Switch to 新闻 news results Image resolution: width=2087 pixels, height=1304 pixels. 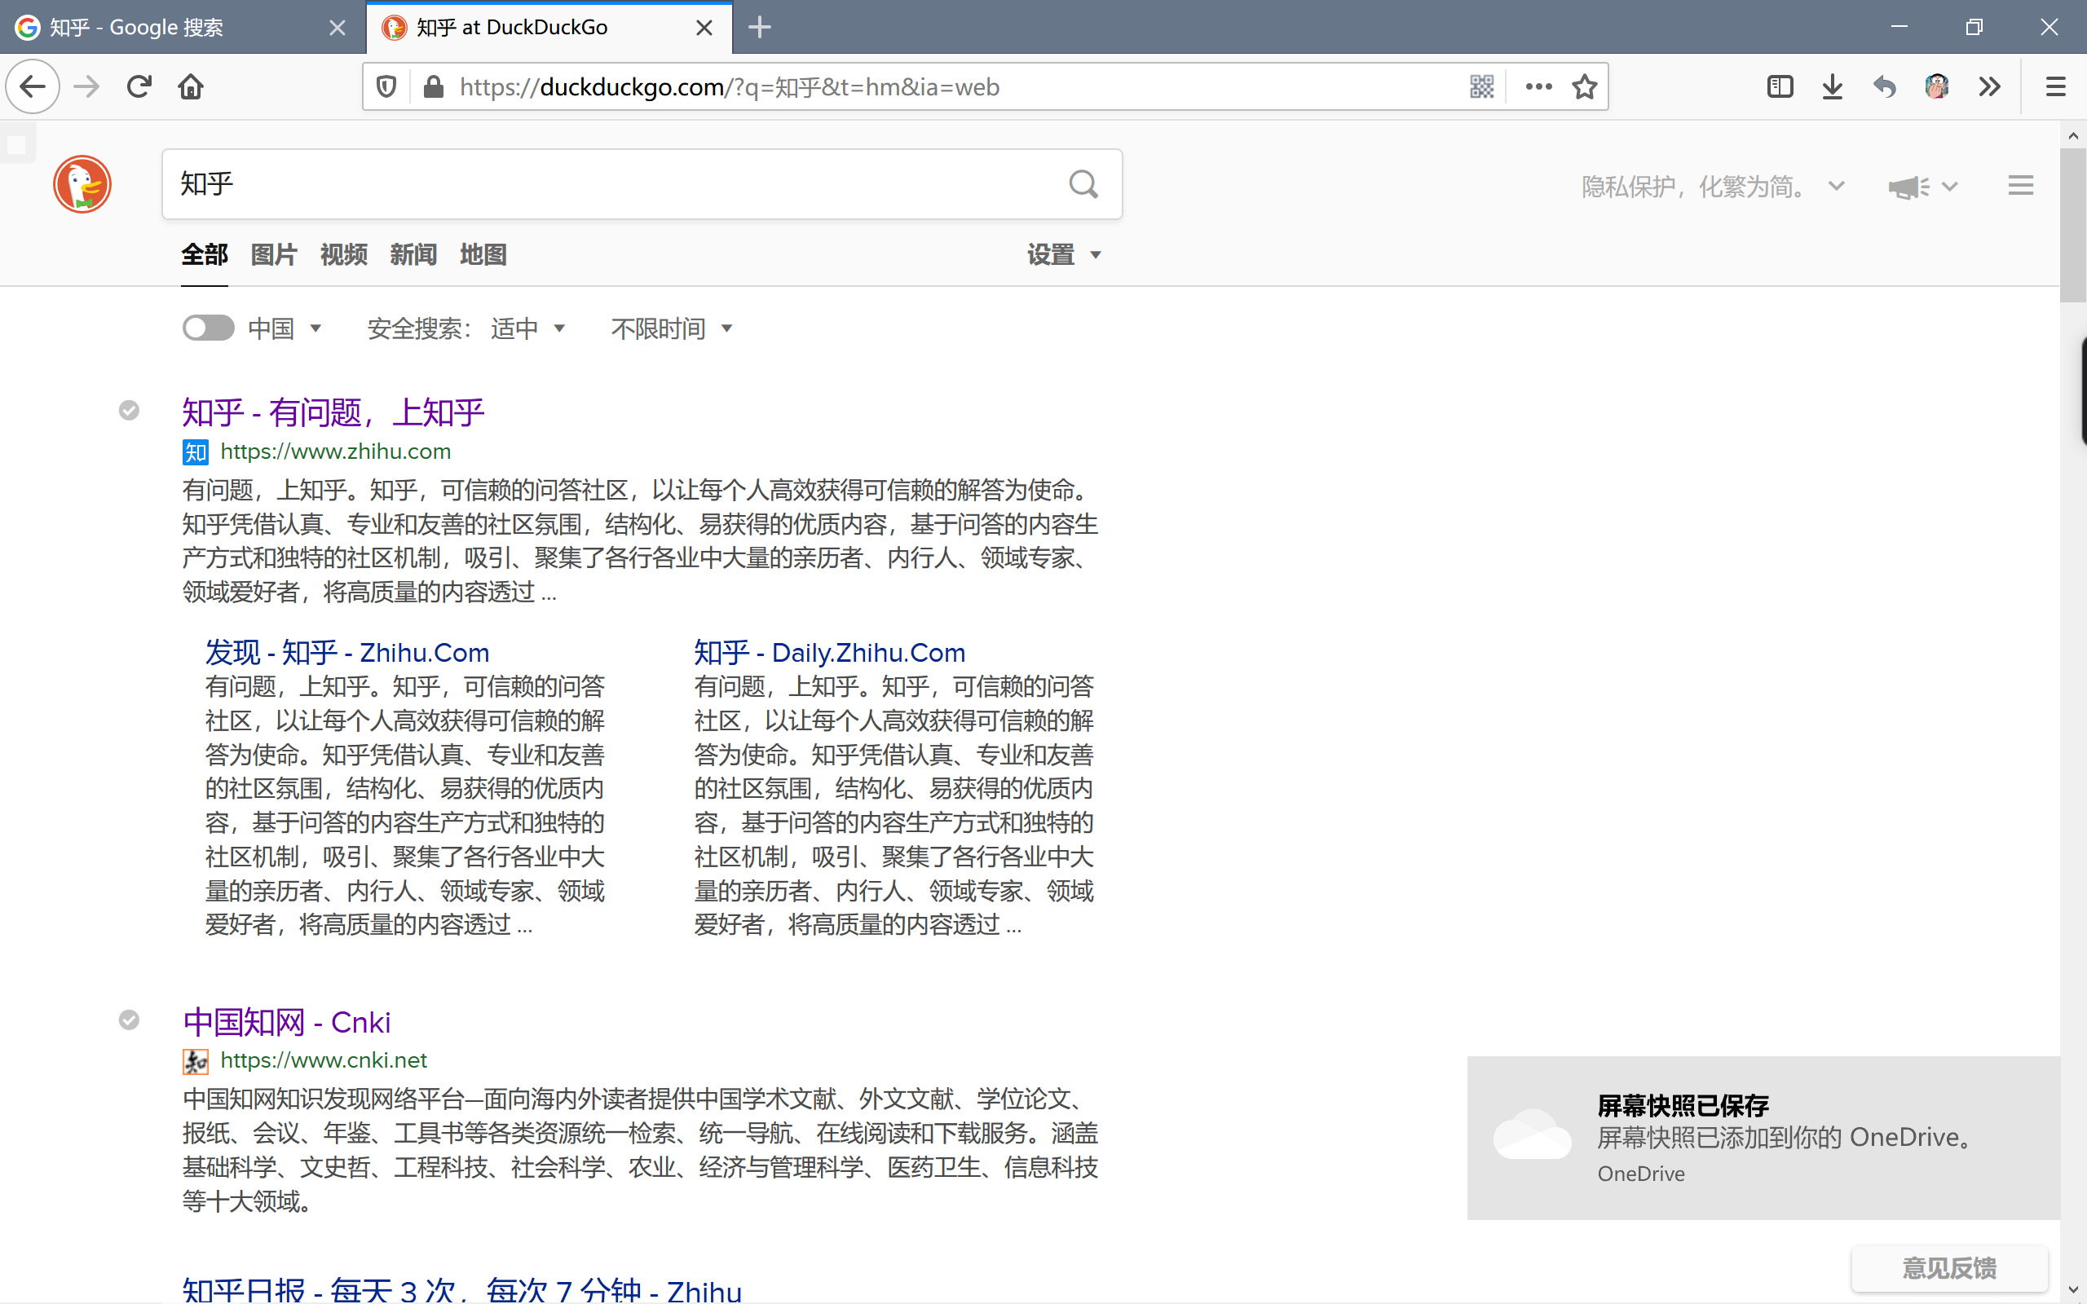pos(413,254)
